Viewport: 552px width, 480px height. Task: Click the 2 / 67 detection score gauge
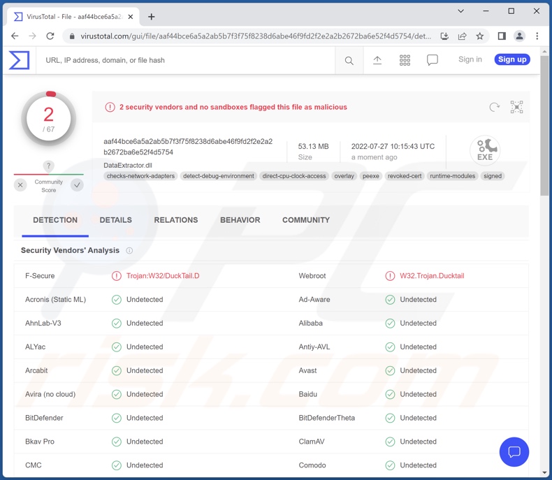(x=49, y=119)
